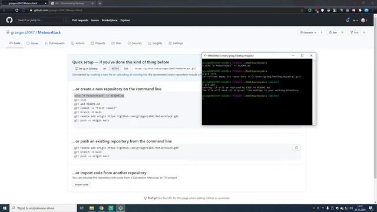
Task: Reload the page in the browser
Action: pyautogui.click(x=16, y=11)
